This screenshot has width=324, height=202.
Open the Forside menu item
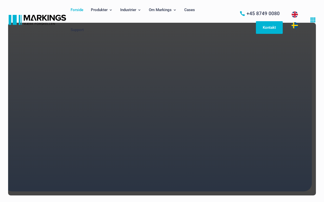point(77,10)
